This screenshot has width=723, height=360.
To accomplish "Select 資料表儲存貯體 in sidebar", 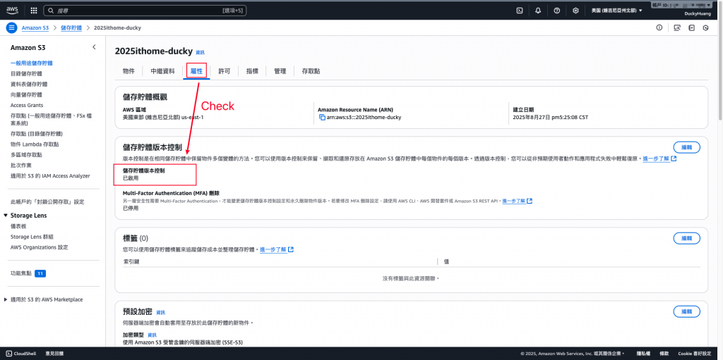I will click(29, 85).
